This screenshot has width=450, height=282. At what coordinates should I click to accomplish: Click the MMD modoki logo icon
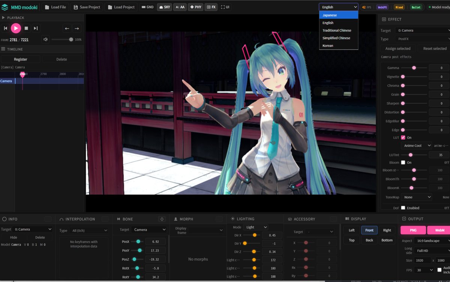[x=4, y=7]
